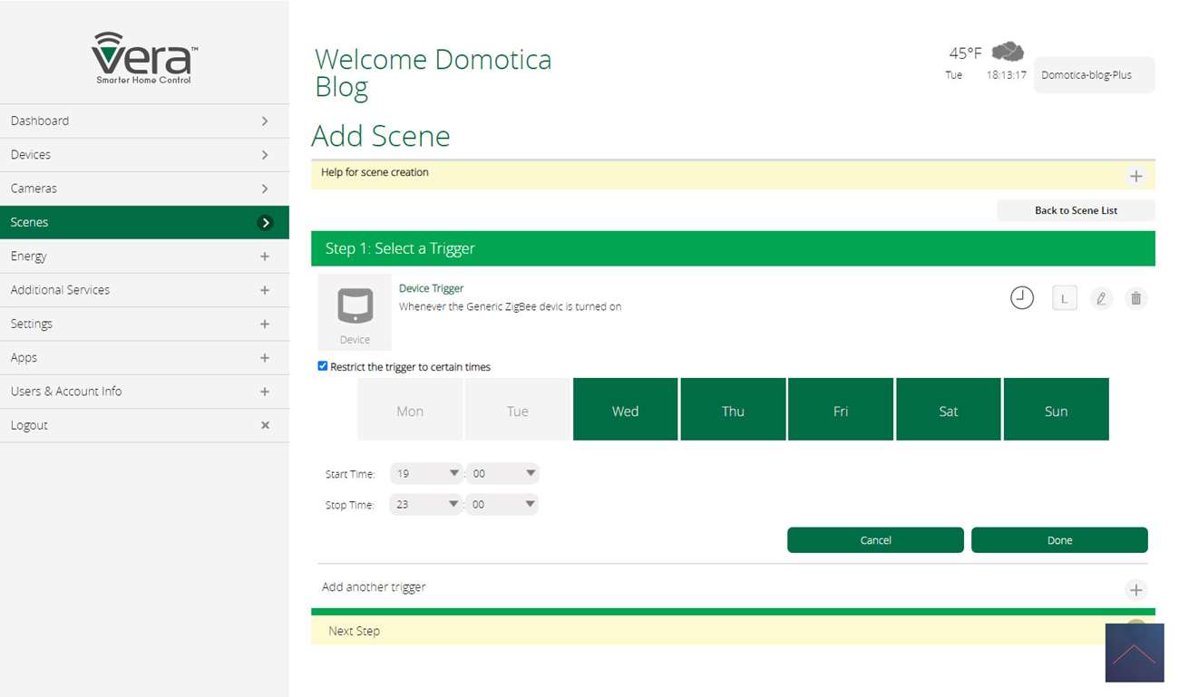Uncheck Restrict the trigger to certain times

point(323,366)
